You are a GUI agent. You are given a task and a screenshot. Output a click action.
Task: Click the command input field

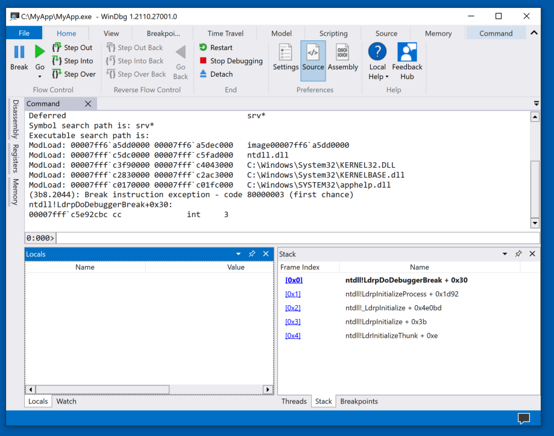click(295, 238)
